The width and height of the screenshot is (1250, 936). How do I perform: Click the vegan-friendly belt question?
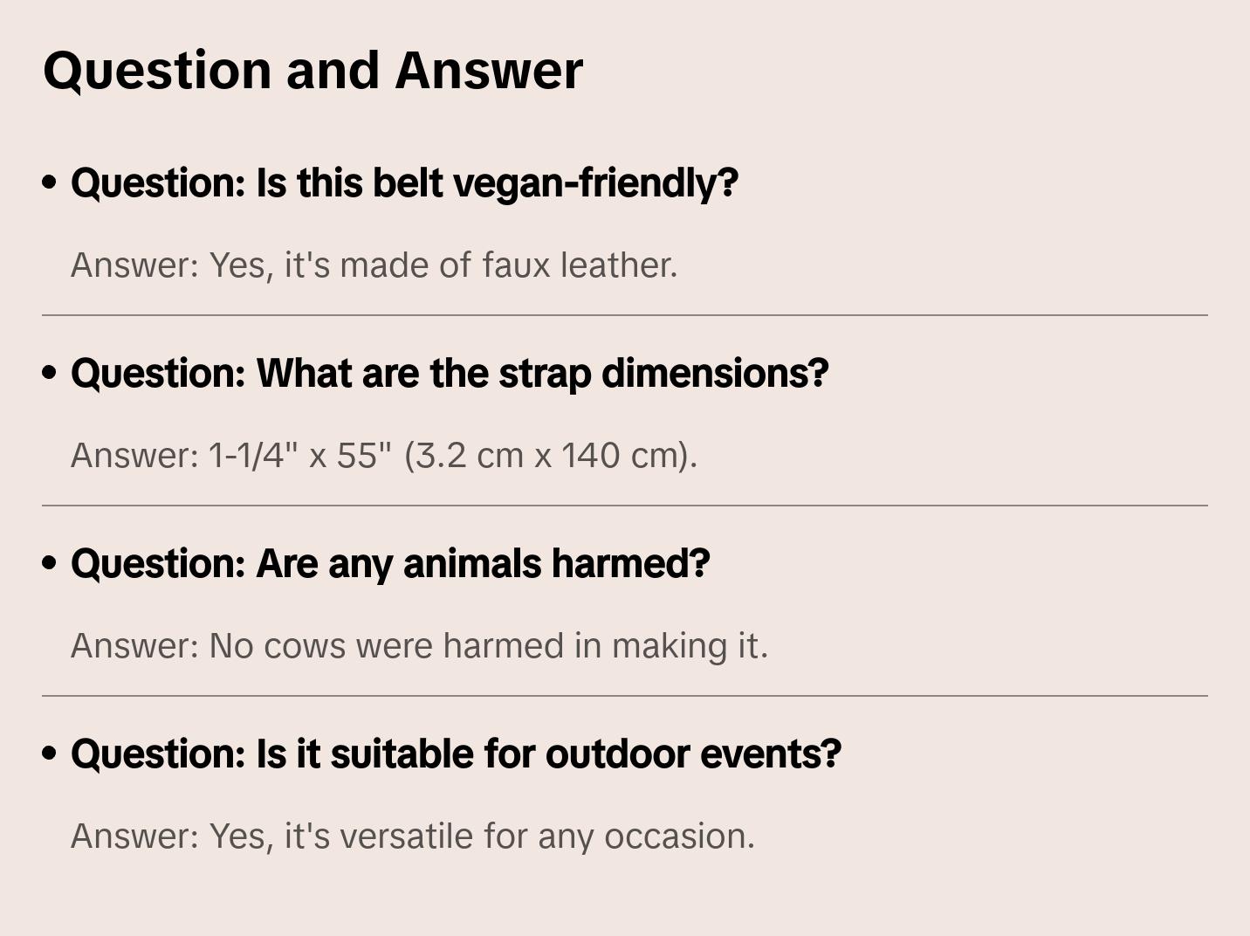404,183
